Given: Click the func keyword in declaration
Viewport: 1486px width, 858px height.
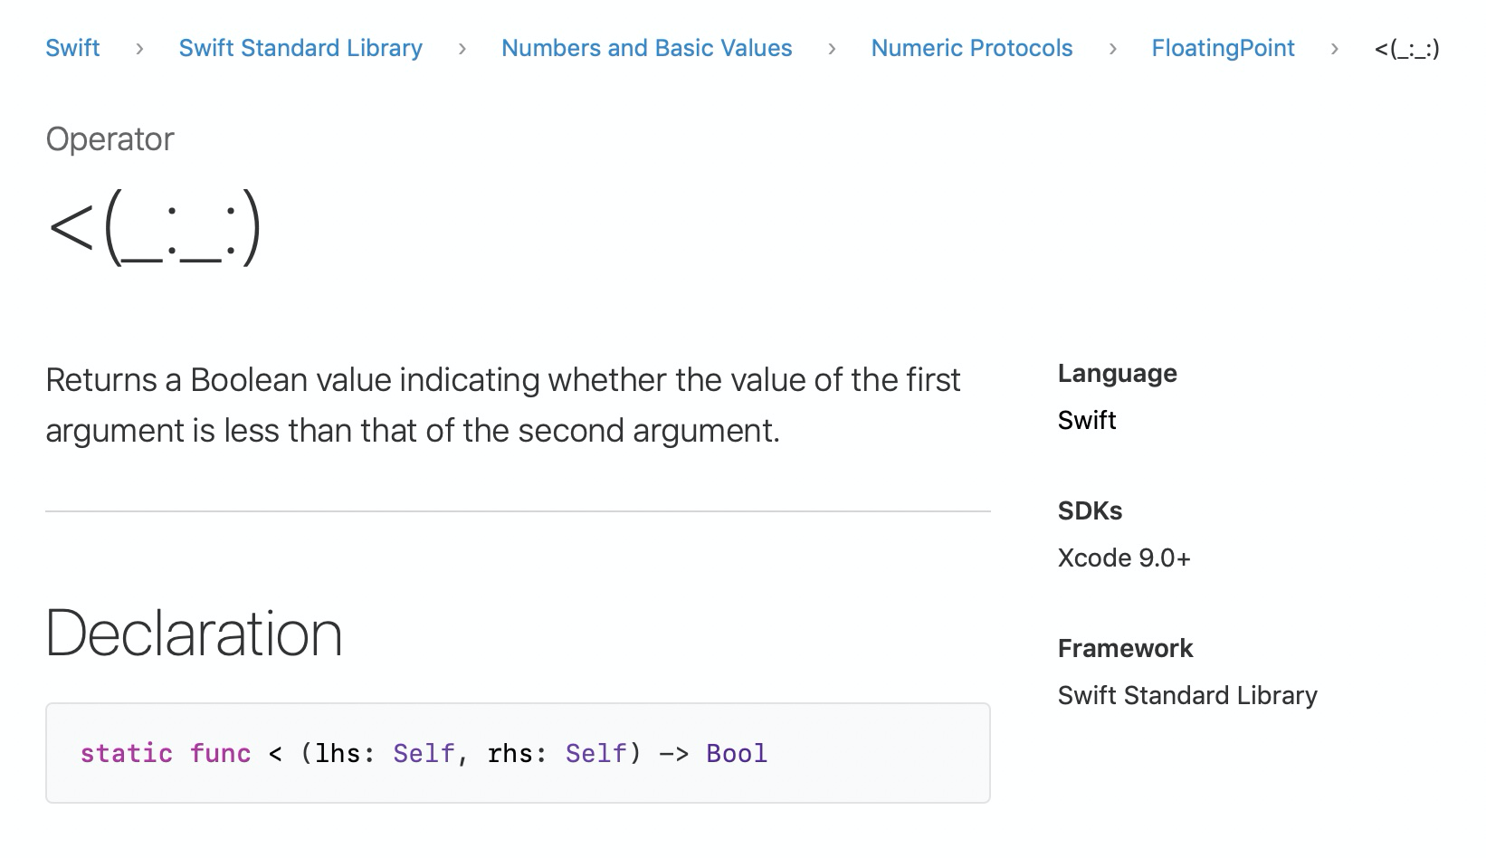Looking at the screenshot, I should (x=220, y=753).
